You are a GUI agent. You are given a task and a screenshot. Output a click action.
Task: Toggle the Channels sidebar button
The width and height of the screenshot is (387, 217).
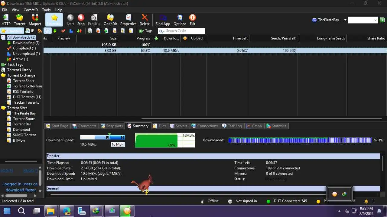pos(12,31)
